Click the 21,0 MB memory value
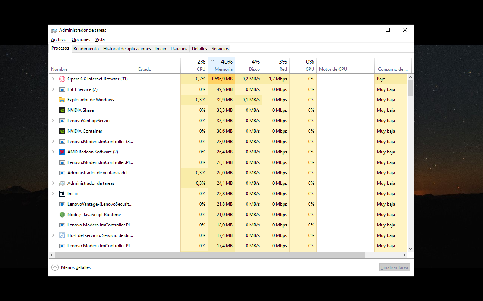Screen dimensions: 483x301 tap(224, 215)
